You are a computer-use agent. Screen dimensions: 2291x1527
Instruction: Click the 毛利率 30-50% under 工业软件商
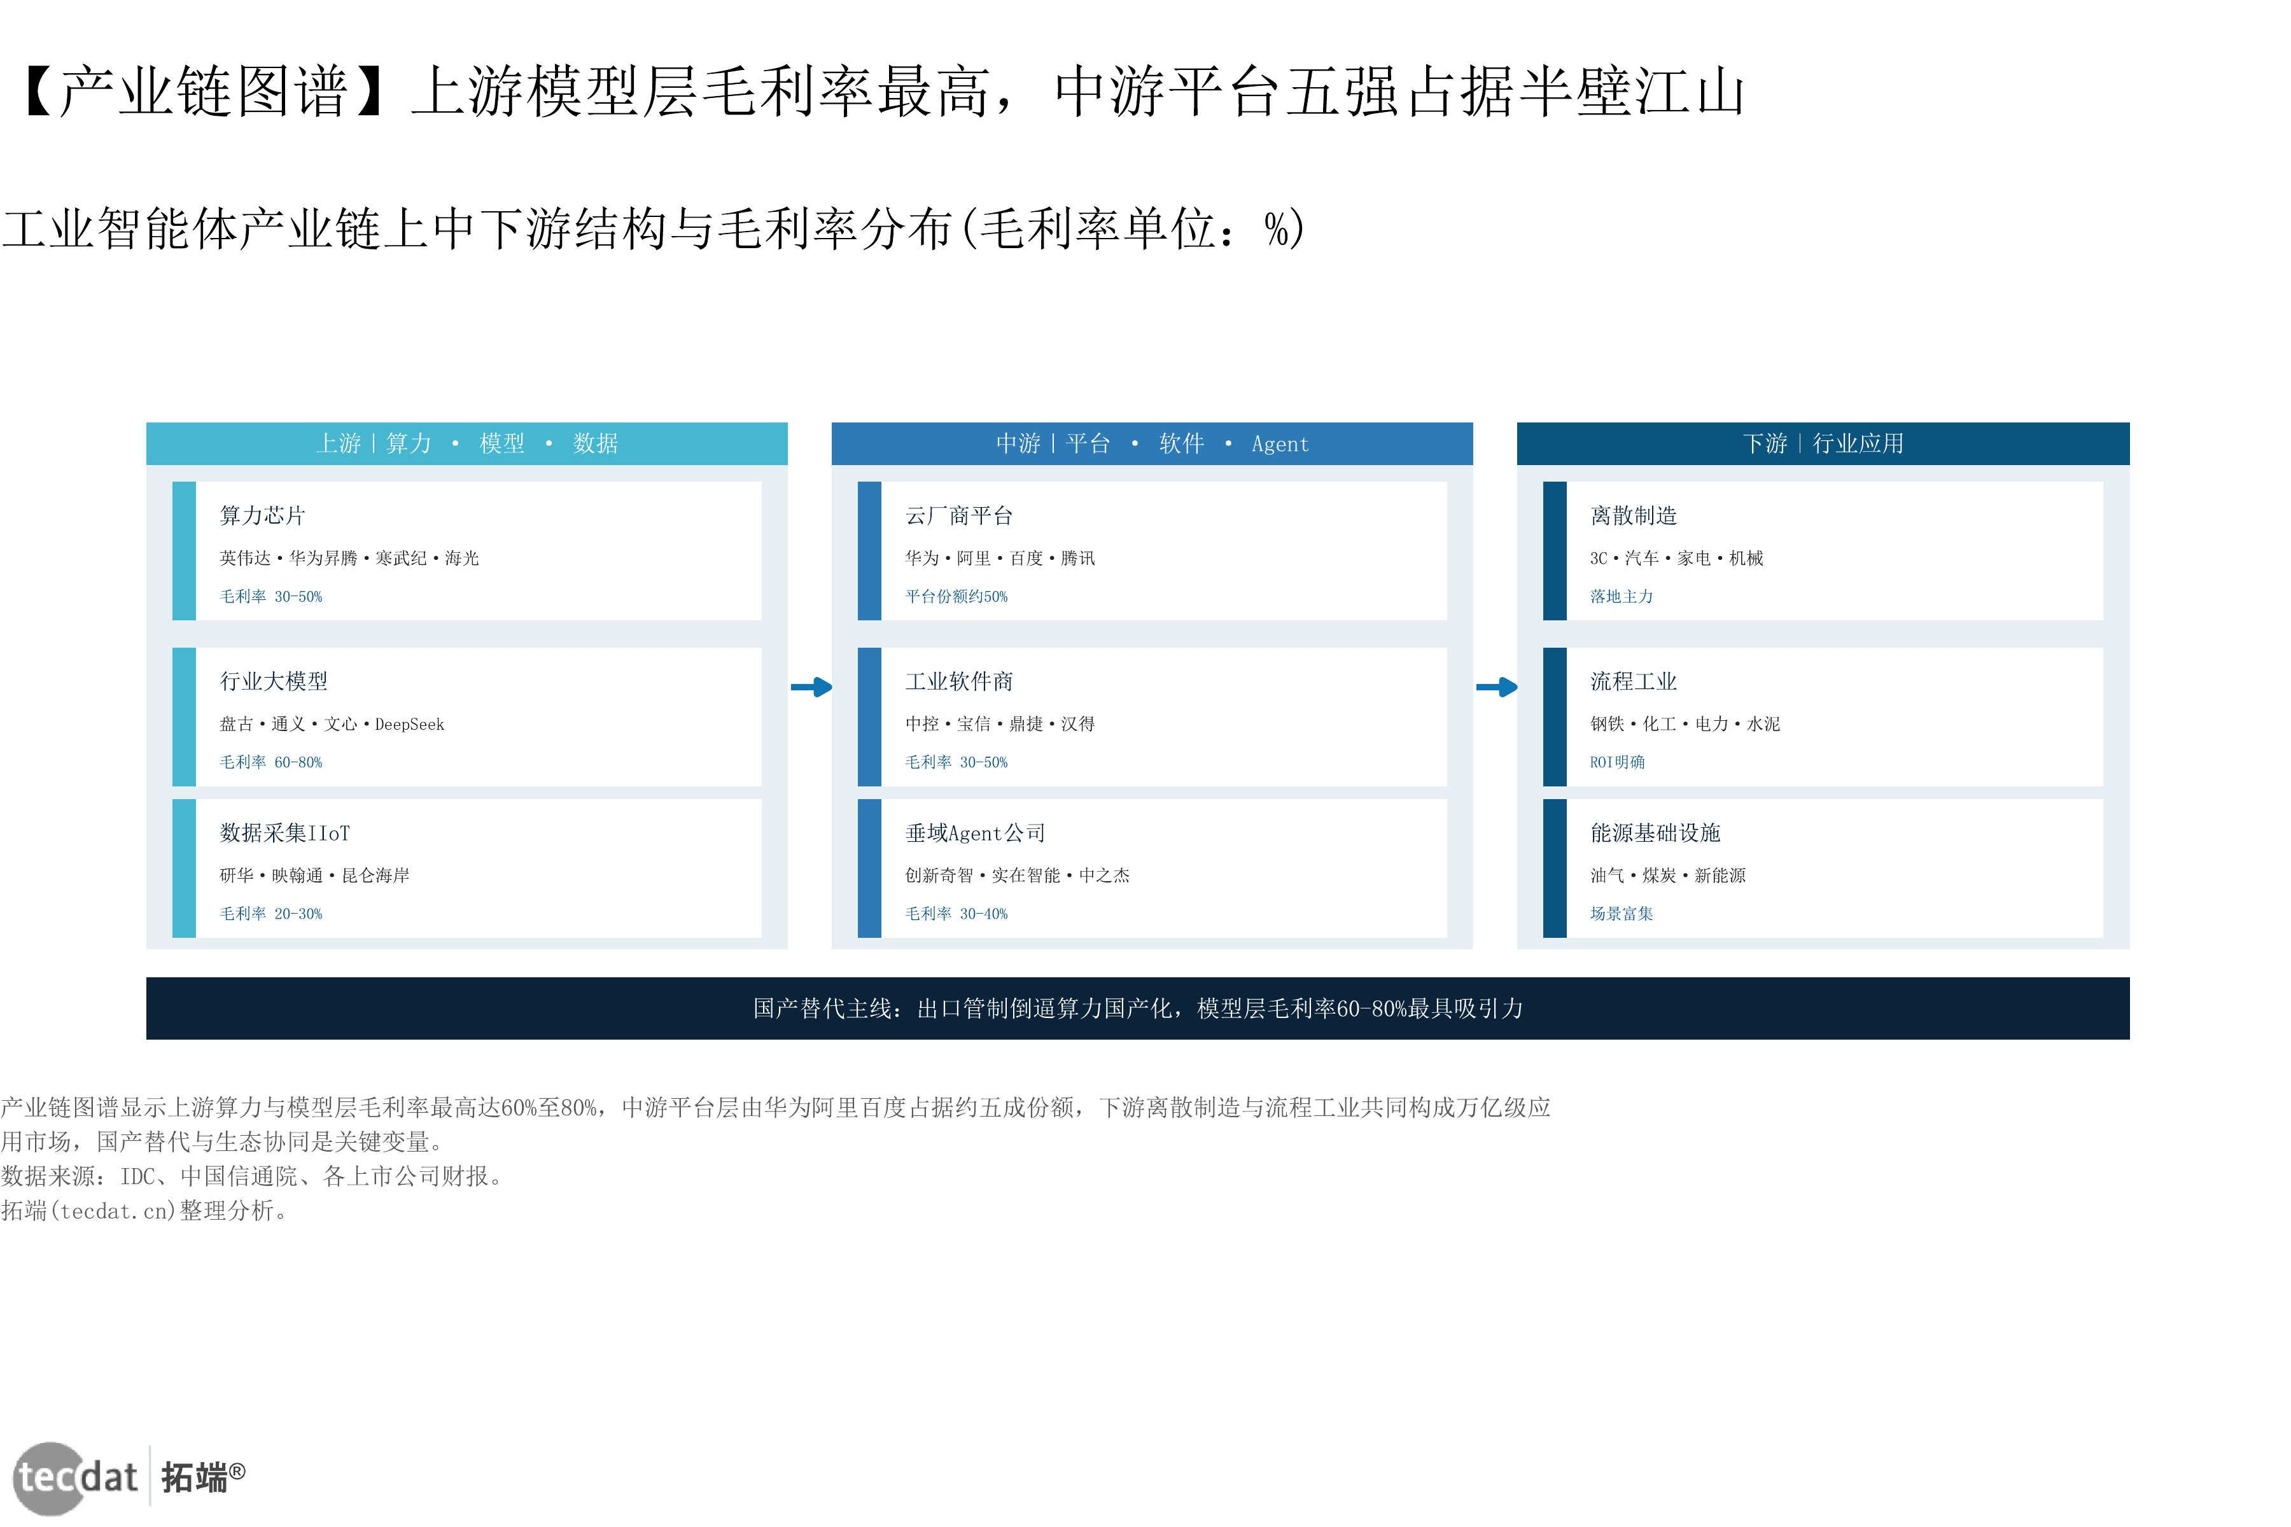tap(956, 762)
